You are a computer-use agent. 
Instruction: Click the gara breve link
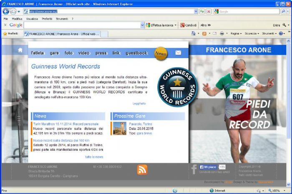(x=144, y=133)
